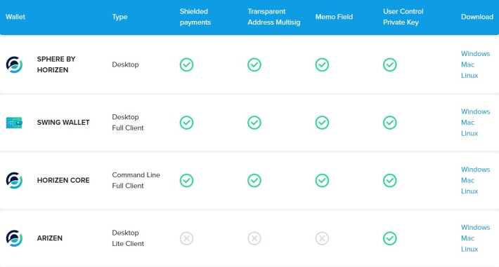Click Sphere by Horizen's Desktop type cell
499x267 pixels.
coord(125,64)
